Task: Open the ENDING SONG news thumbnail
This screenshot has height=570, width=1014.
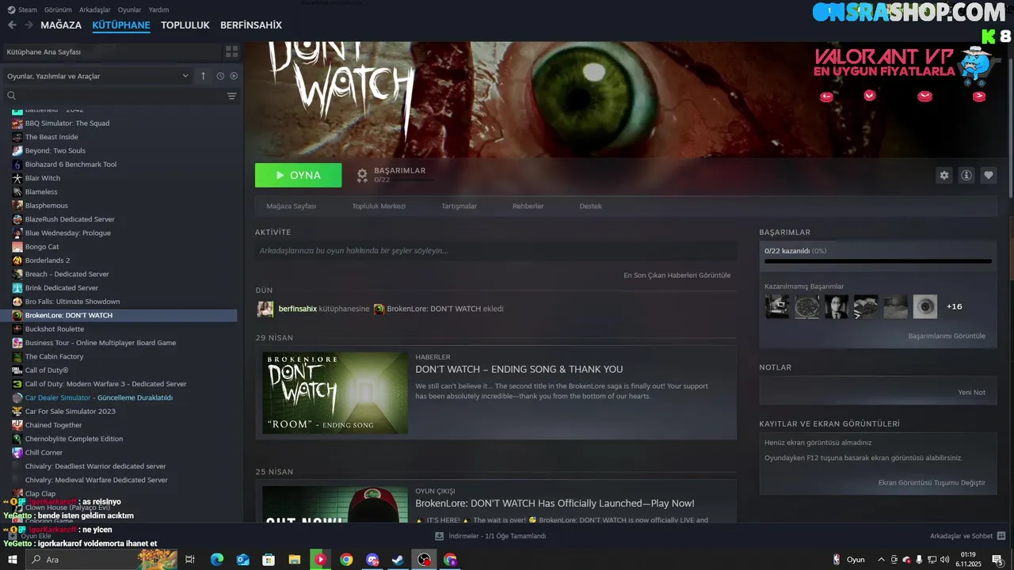Action: click(335, 393)
